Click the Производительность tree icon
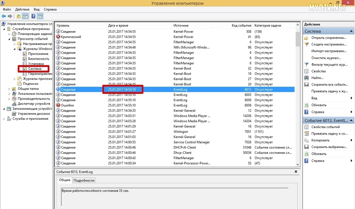This screenshot has height=209, width=355. pyautogui.click(x=14, y=99)
